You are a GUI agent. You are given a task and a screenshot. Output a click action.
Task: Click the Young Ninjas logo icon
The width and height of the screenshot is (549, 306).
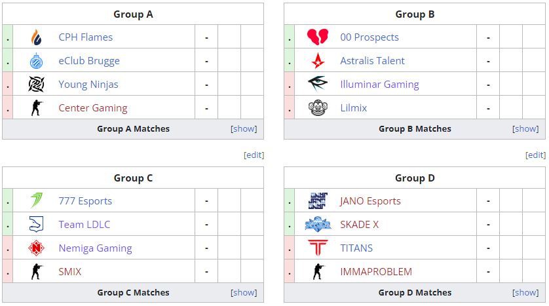pyautogui.click(x=36, y=85)
